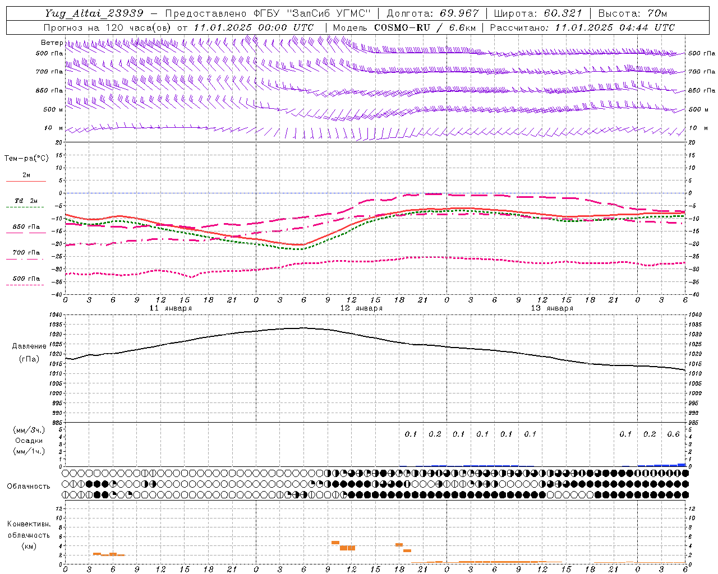This screenshot has width=718, height=574.
Task: Click the precipitation value '0.6'
Action: [673, 434]
